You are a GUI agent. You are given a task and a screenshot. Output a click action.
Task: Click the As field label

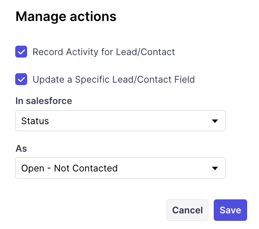21,148
